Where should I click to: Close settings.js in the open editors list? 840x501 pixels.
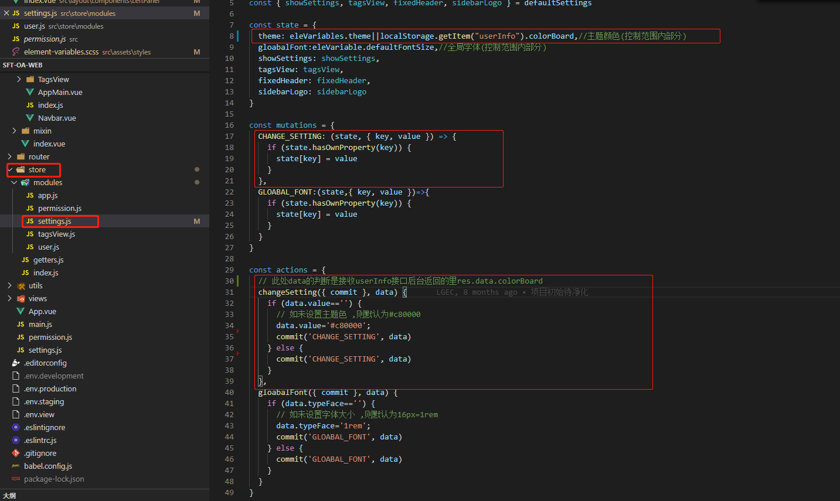click(6, 13)
